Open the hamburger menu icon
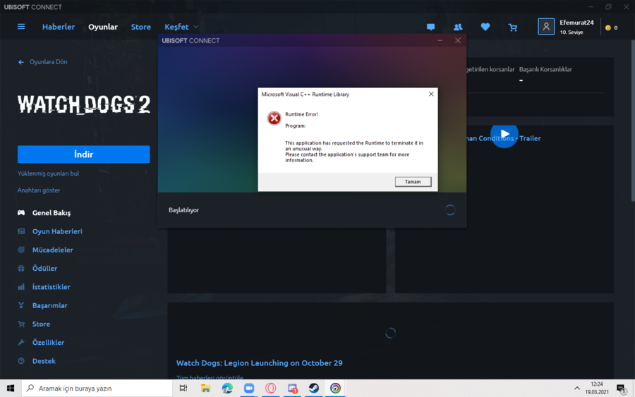This screenshot has width=635, height=397. 21,27
